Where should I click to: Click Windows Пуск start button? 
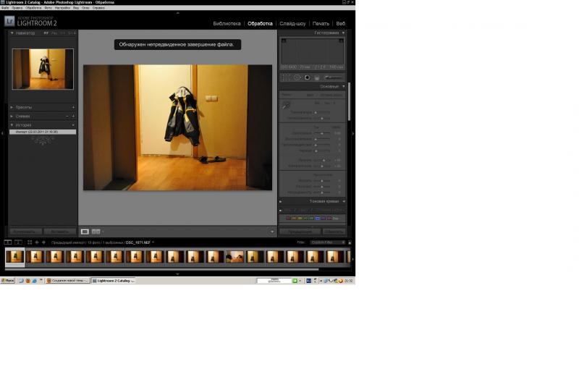pos(8,281)
